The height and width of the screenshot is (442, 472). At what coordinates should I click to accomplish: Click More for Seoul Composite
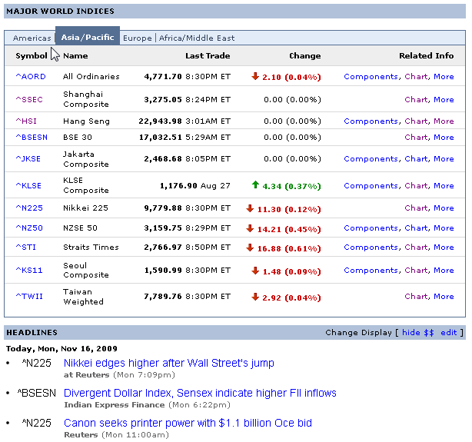click(x=444, y=271)
